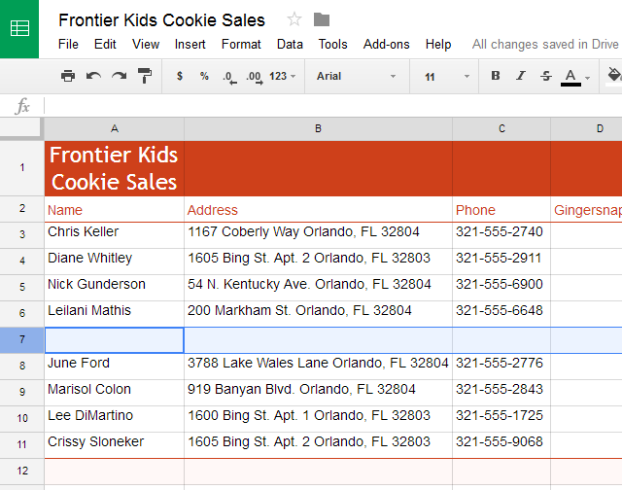Open the Add-ons menu
Viewport: 622px width, 490px height.
[x=387, y=44]
